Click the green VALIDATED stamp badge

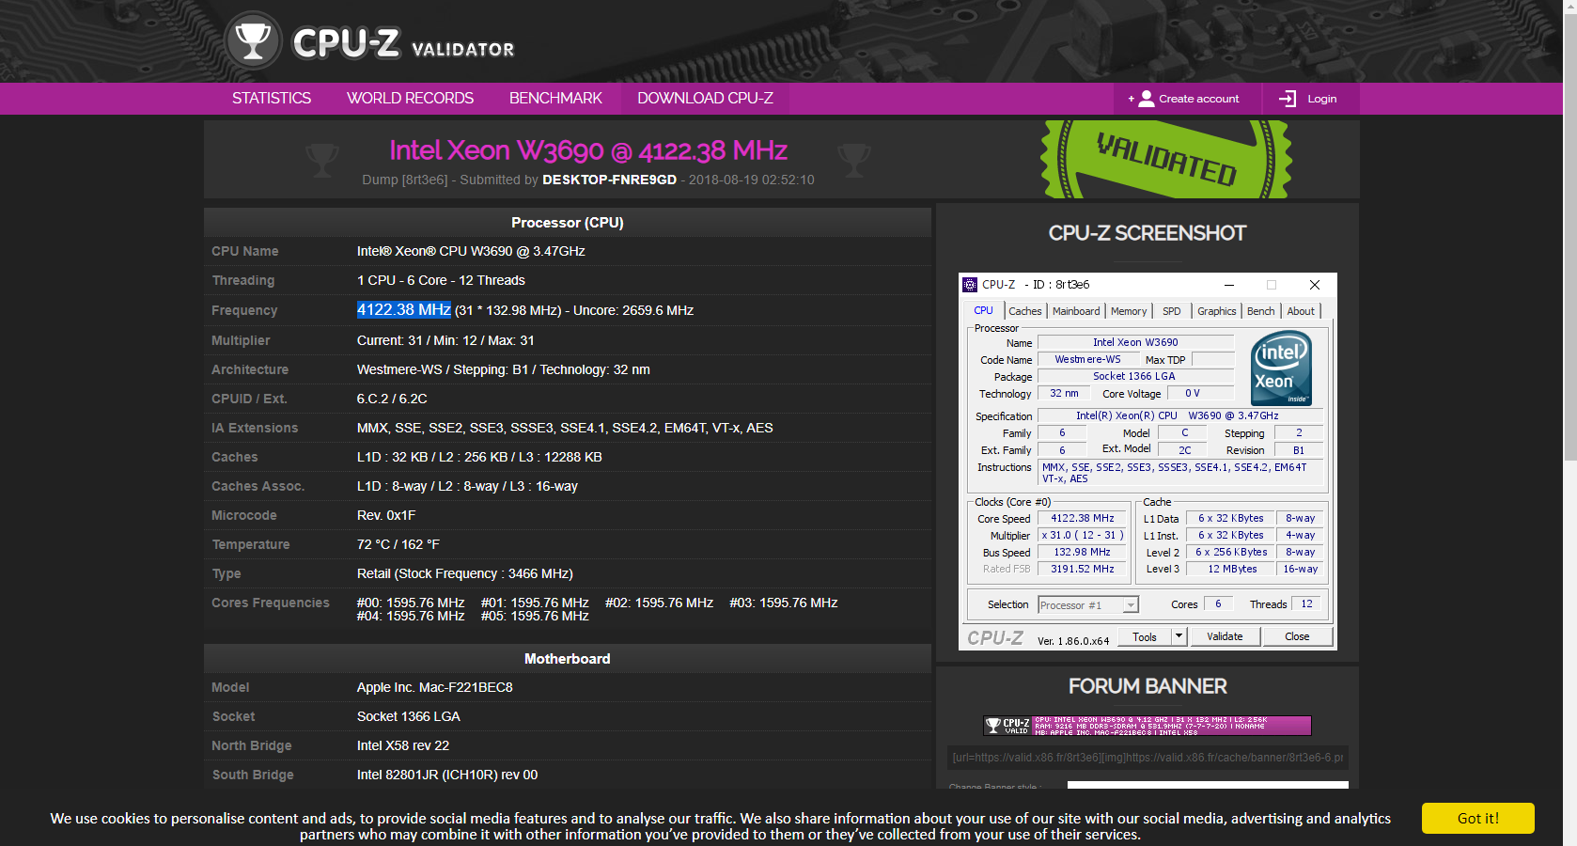tap(1165, 159)
